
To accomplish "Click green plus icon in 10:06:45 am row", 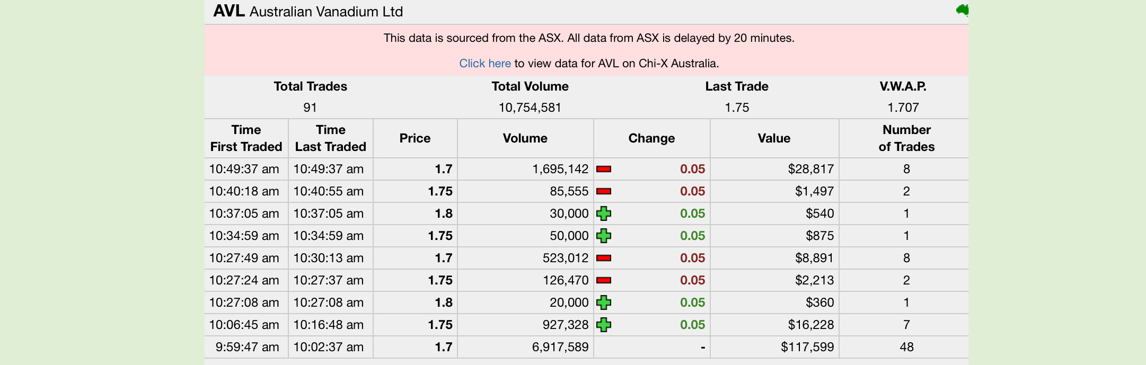I will click(x=604, y=325).
